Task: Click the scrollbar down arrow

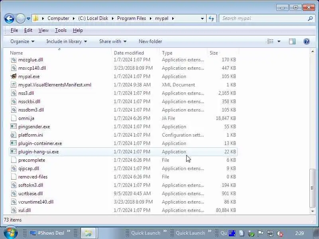Action: pos(313,212)
